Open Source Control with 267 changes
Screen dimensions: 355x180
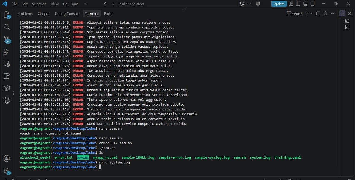(7, 40)
